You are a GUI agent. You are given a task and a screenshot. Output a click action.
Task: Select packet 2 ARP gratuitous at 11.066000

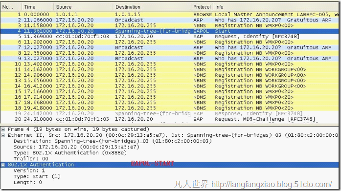[169, 20]
